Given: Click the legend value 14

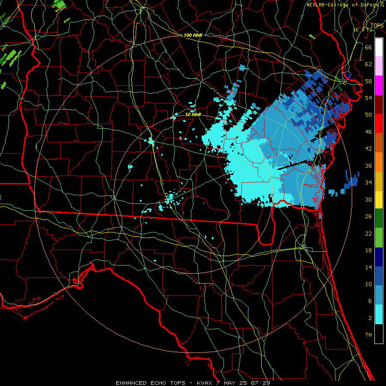Looking at the screenshot, I should [x=368, y=267].
